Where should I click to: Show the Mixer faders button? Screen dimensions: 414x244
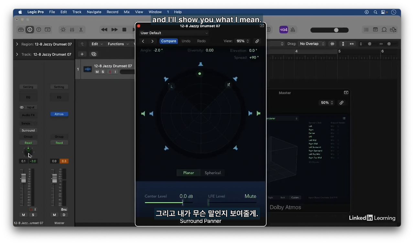click(72, 30)
